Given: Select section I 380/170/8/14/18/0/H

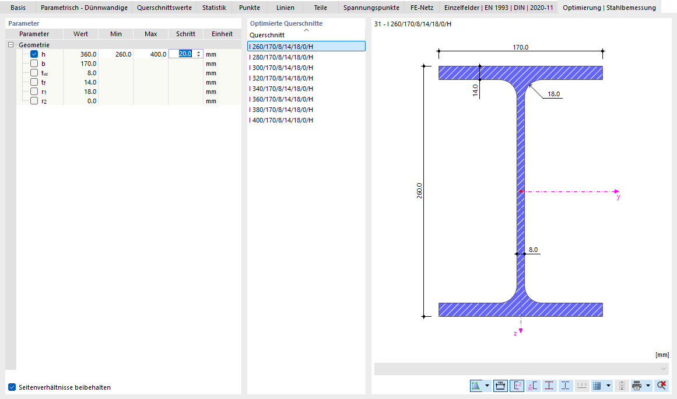Looking at the screenshot, I should tap(306, 110).
